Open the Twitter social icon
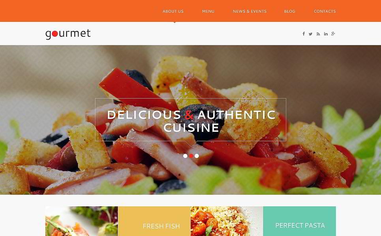The height and width of the screenshot is (236, 381). click(311, 34)
